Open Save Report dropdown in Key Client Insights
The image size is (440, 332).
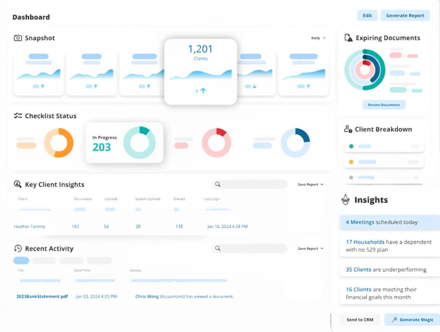(x=310, y=184)
